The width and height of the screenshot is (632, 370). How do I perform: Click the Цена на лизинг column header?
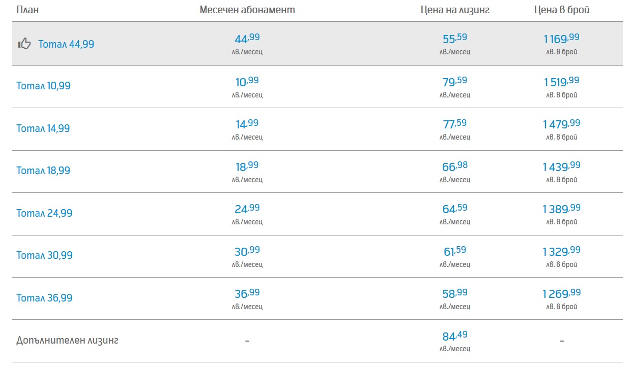[x=455, y=10]
